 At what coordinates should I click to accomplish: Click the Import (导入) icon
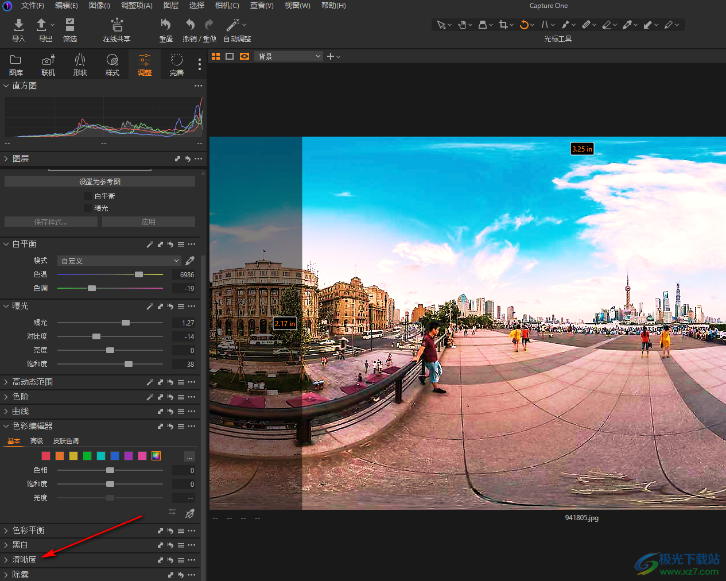tap(18, 25)
